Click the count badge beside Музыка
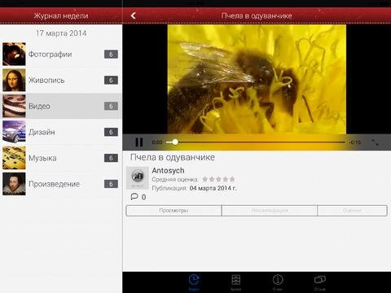 click(111, 158)
